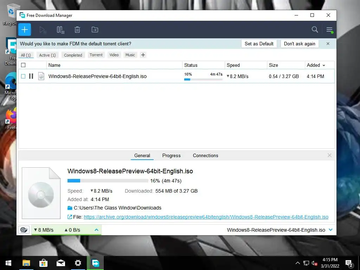Sort by the Name column header
The height and width of the screenshot is (270, 360).
(115, 65)
